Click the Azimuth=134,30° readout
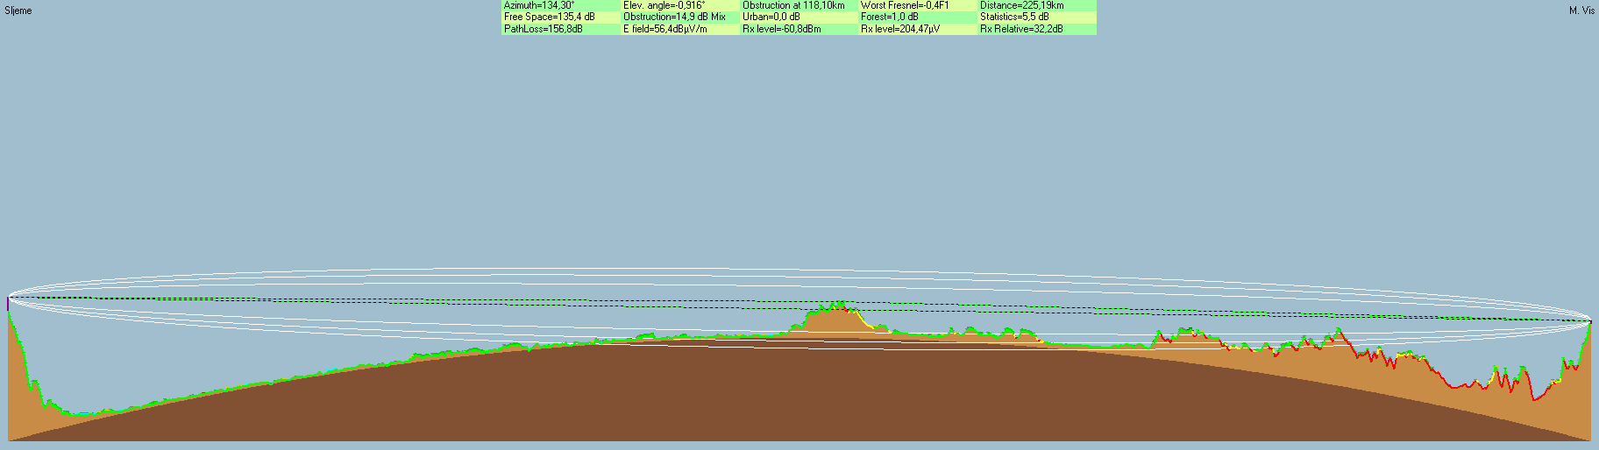Image resolution: width=1599 pixels, height=450 pixels. (539, 5)
